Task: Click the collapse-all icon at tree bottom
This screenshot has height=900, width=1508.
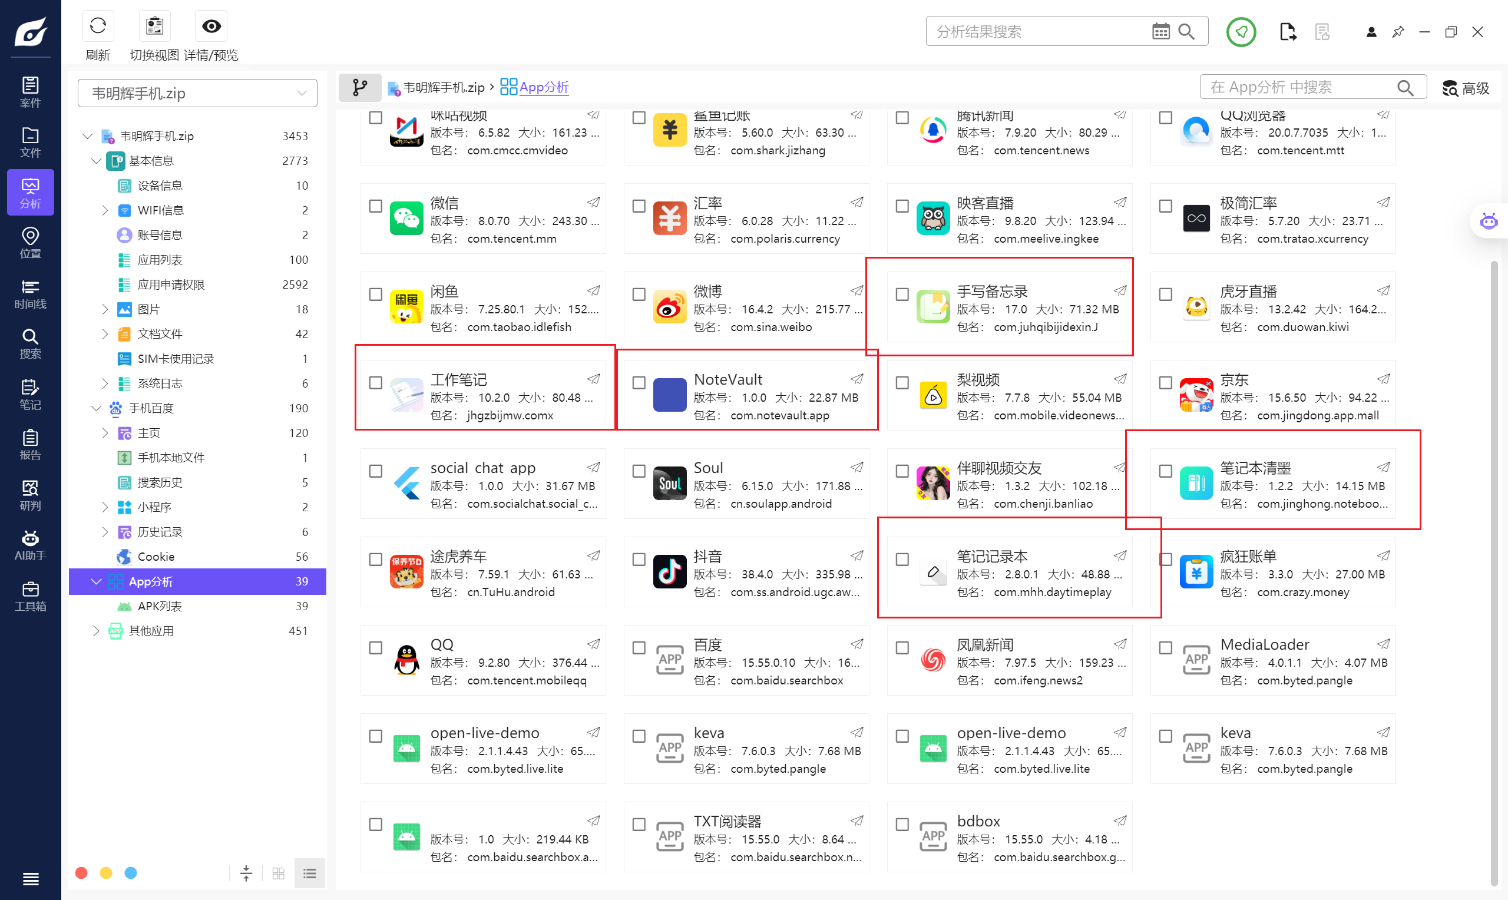Action: pyautogui.click(x=246, y=873)
